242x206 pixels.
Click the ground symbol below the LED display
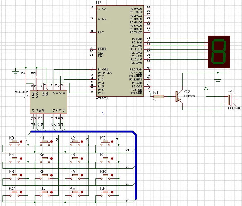click(x=218, y=81)
